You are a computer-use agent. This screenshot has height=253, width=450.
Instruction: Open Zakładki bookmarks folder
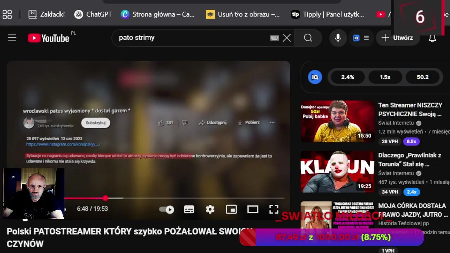(x=46, y=14)
